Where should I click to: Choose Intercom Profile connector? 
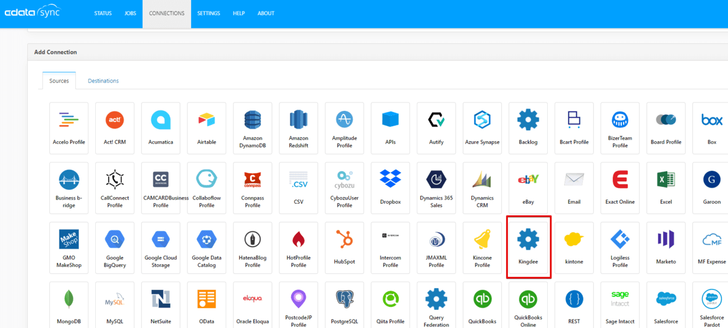[390, 247]
